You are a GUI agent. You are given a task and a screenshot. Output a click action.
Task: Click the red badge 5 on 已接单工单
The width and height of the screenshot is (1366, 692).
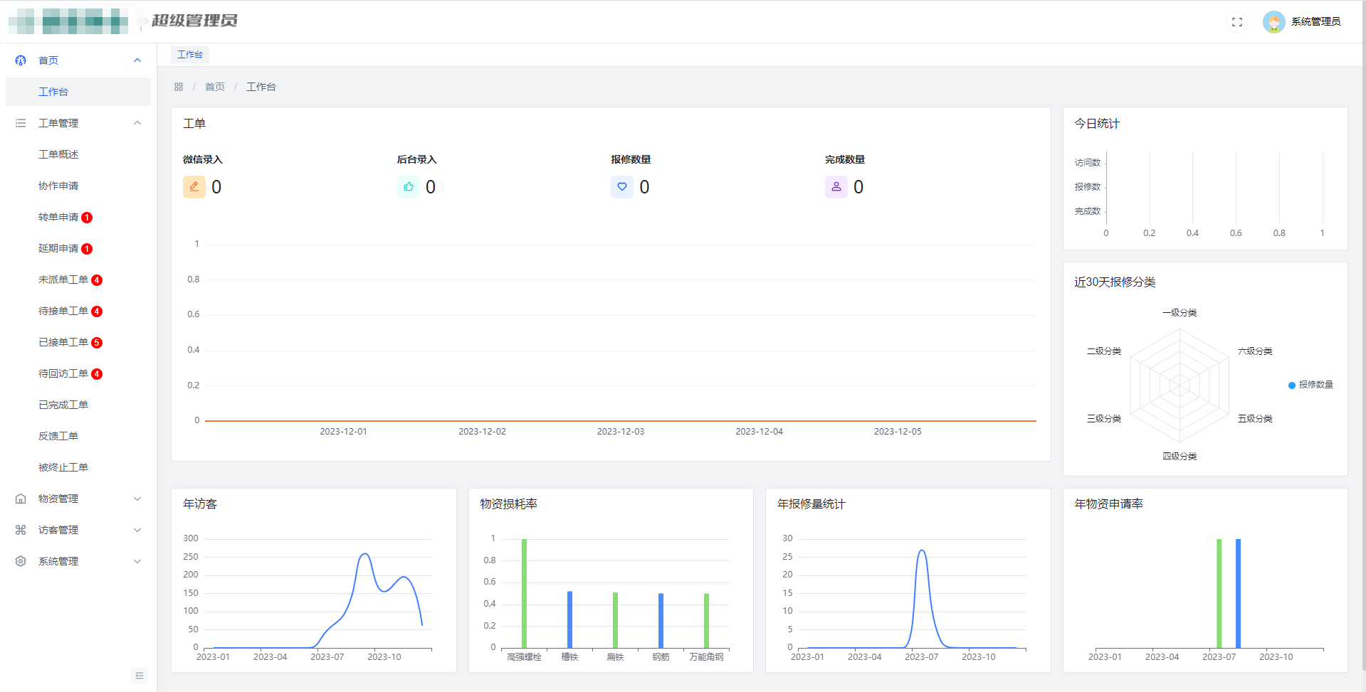[x=97, y=343]
